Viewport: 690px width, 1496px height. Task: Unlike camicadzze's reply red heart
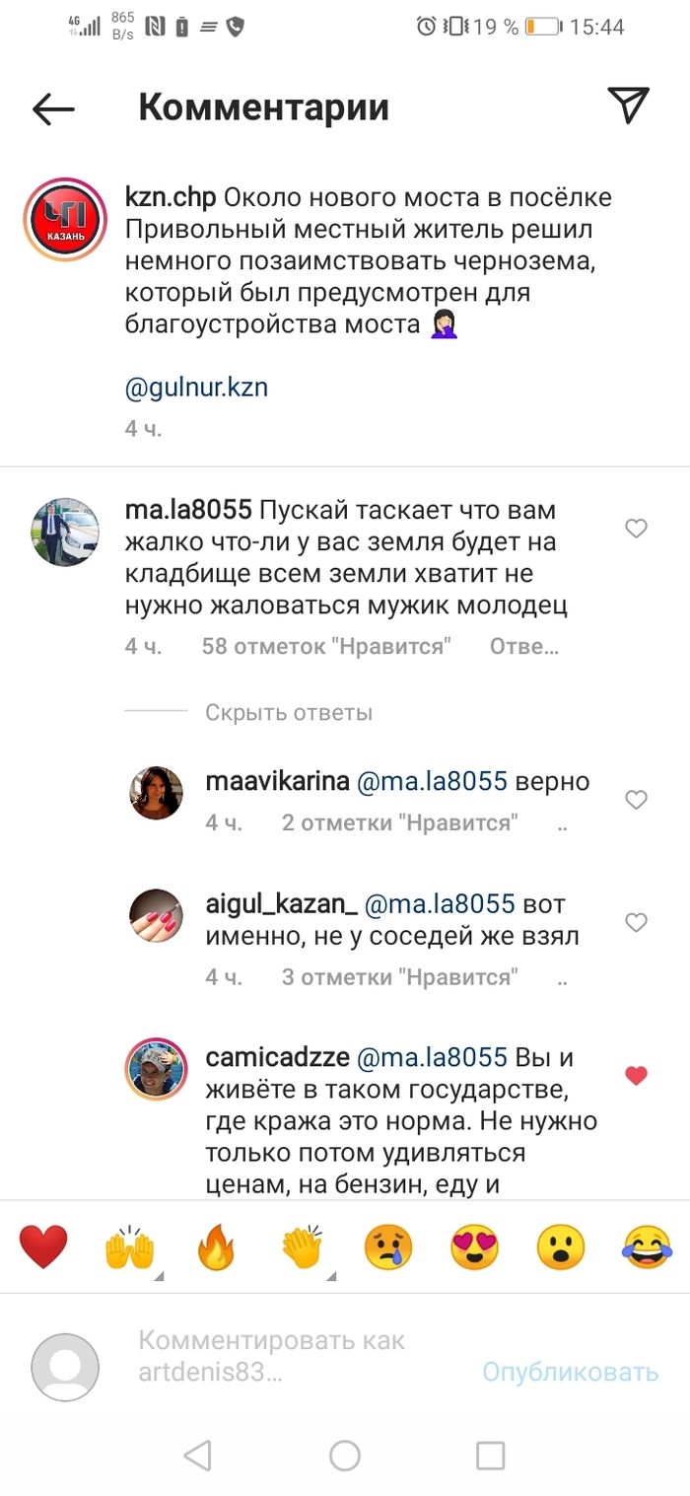(637, 1076)
